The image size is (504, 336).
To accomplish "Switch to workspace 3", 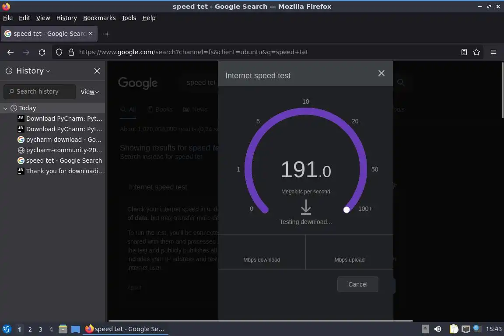I will pyautogui.click(x=41, y=329).
